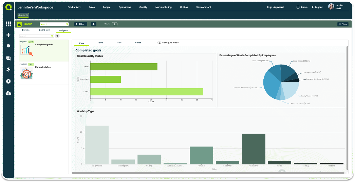Click the Errors info icon
This screenshot has width=355, height=182.
click(298, 7)
